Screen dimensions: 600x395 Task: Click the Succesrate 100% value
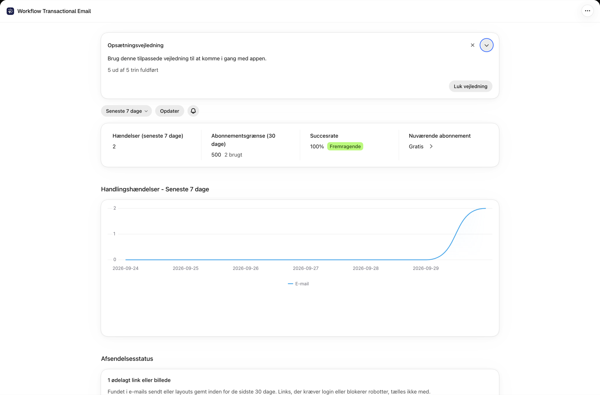coord(317,146)
